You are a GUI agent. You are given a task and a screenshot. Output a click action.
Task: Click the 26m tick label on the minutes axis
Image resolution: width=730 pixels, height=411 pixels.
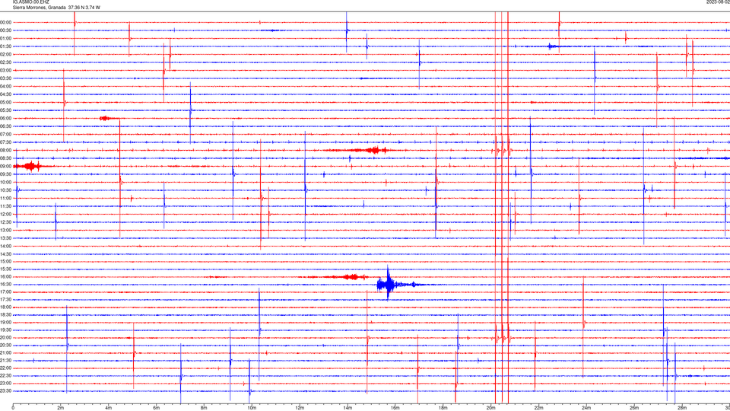tap(634, 408)
